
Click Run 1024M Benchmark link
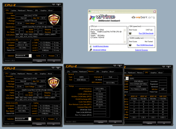click(145, 45)
